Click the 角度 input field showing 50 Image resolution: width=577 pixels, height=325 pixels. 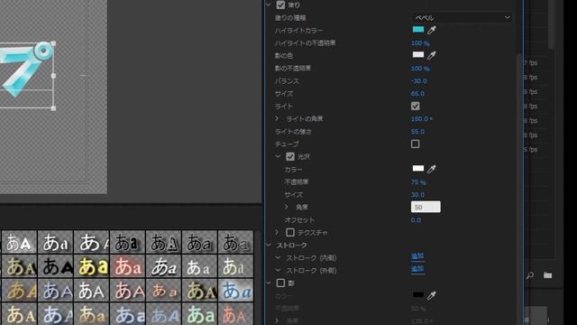pos(426,207)
